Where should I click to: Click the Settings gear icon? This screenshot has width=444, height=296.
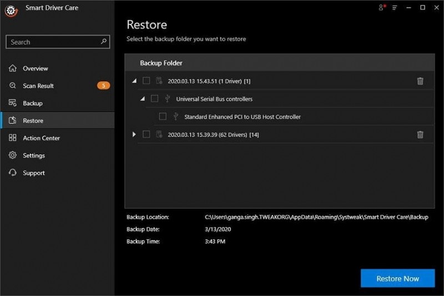click(x=12, y=155)
